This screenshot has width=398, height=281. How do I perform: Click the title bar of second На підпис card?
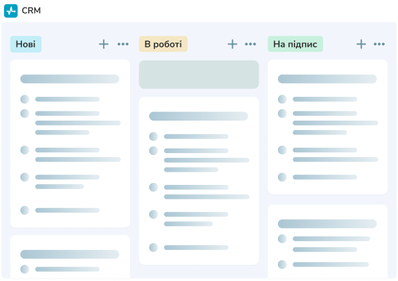pyautogui.click(x=327, y=224)
